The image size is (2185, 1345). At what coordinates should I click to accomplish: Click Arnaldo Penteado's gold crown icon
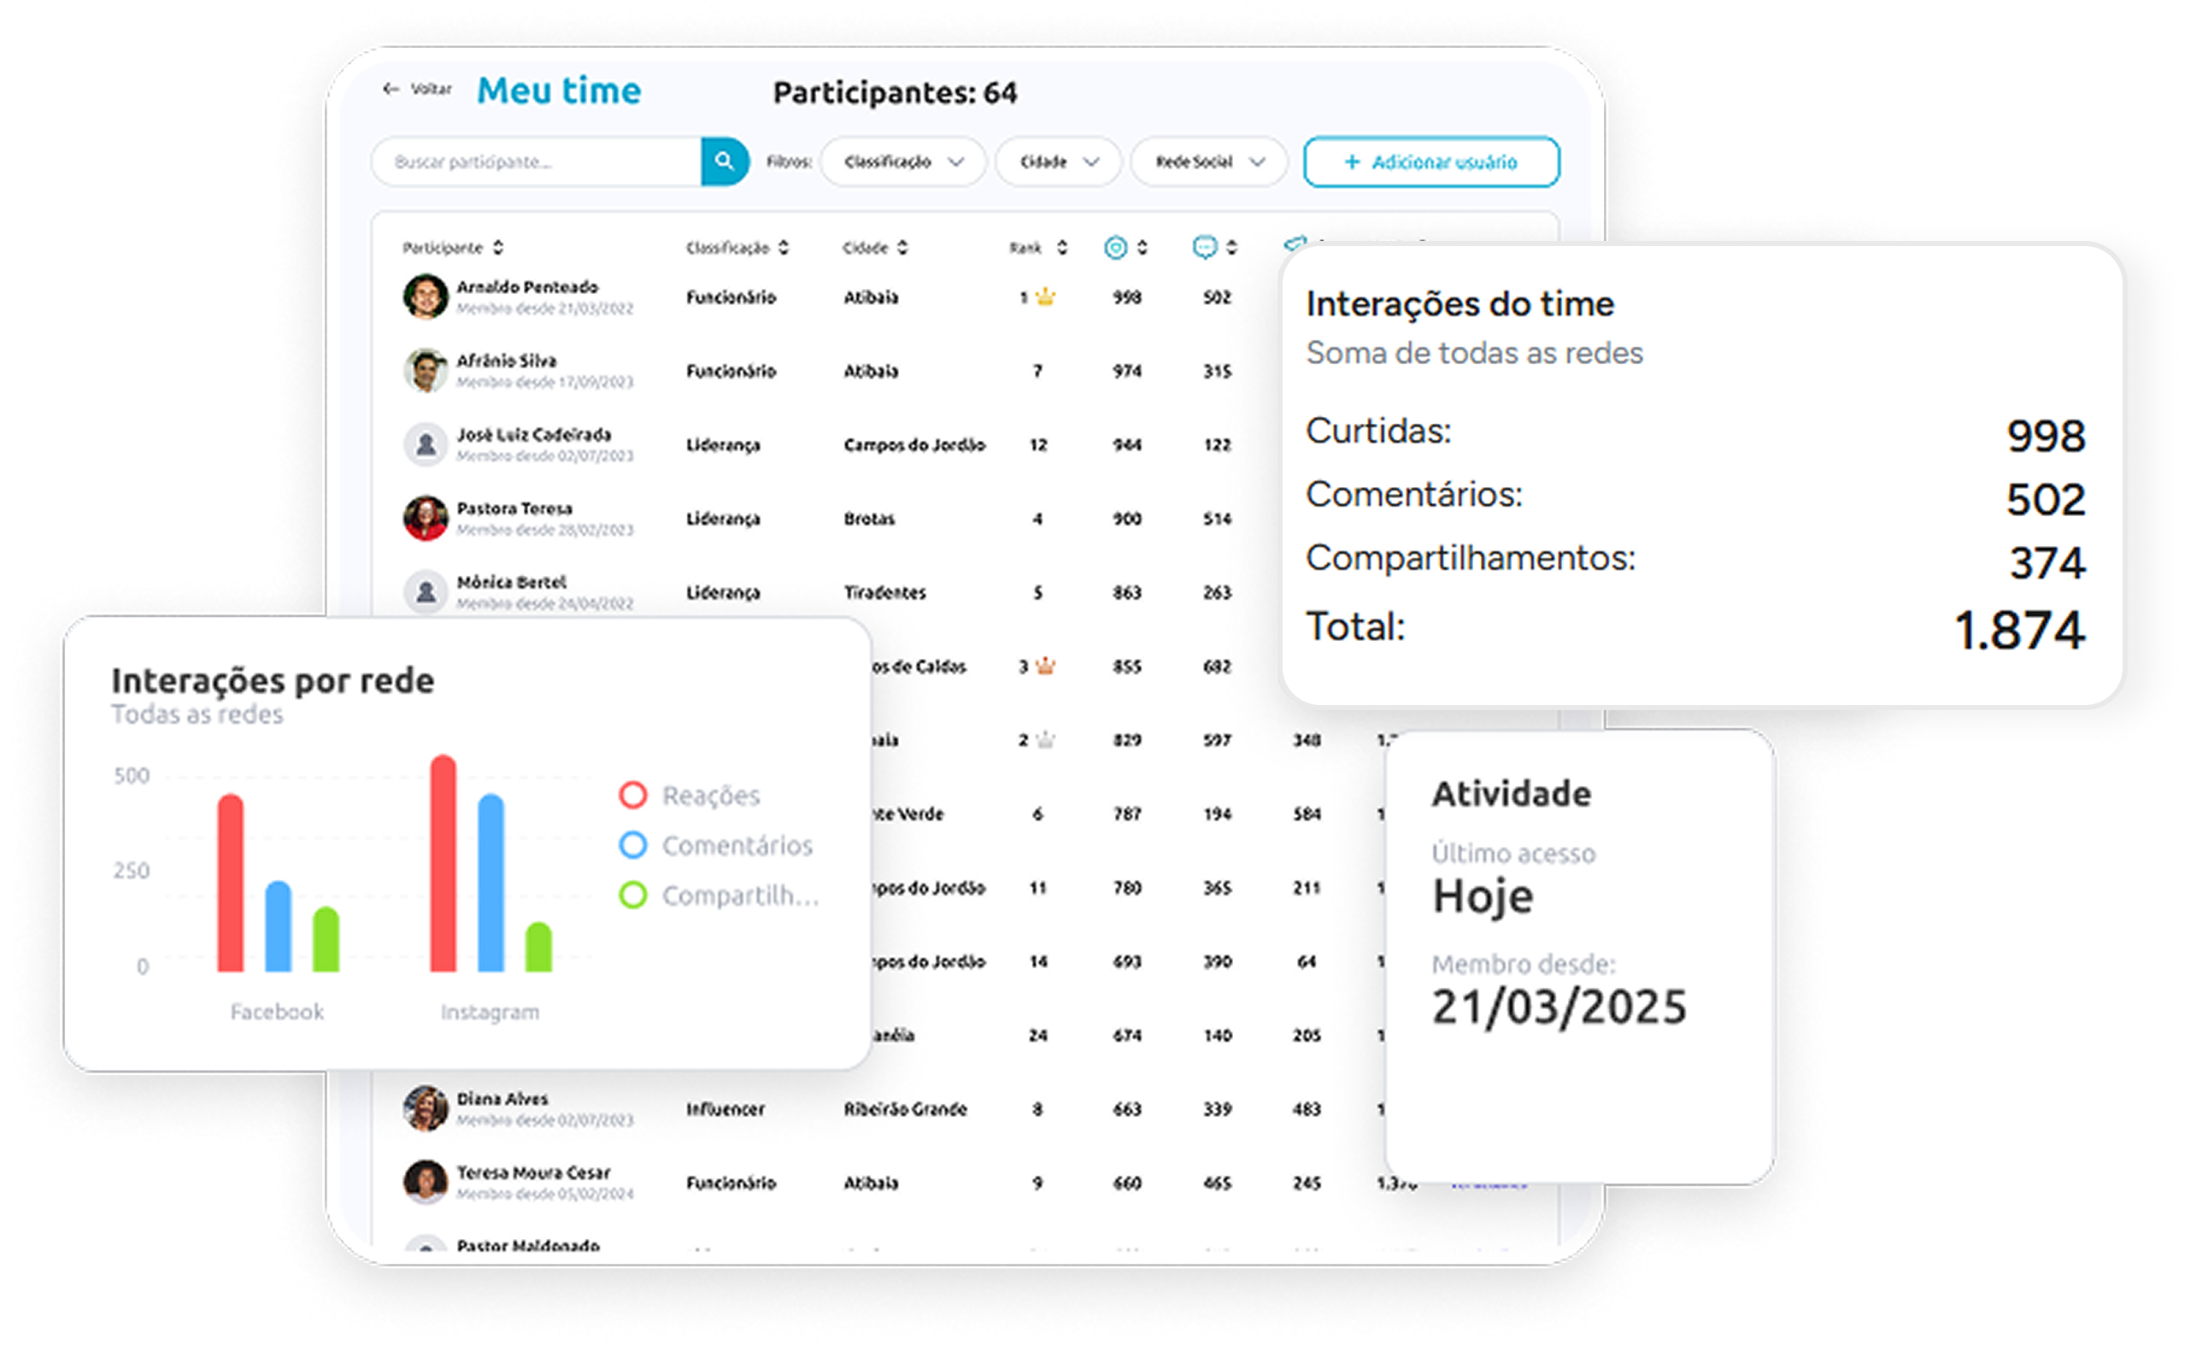click(1046, 297)
